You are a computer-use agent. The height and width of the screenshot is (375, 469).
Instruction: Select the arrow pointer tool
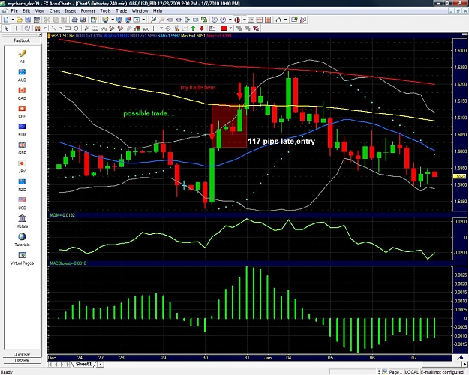coord(6,28)
